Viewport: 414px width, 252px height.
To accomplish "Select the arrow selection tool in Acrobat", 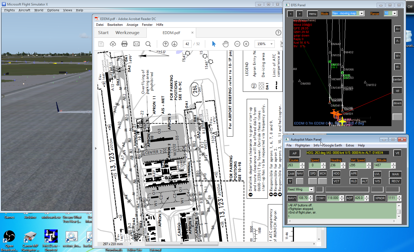I will tap(214, 44).
